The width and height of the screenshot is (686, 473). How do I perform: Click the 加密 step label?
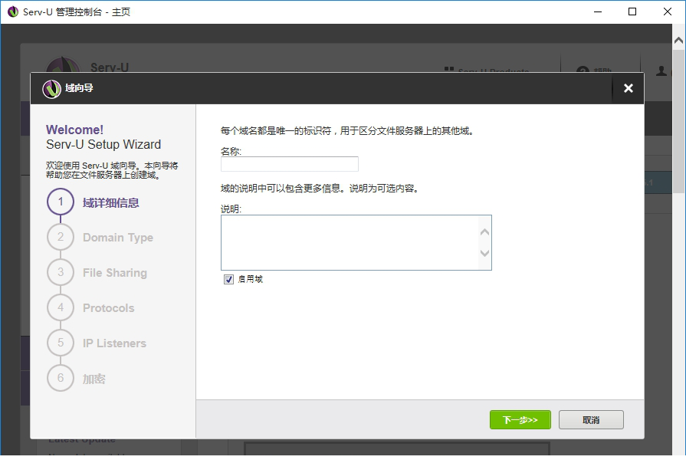pyautogui.click(x=94, y=379)
